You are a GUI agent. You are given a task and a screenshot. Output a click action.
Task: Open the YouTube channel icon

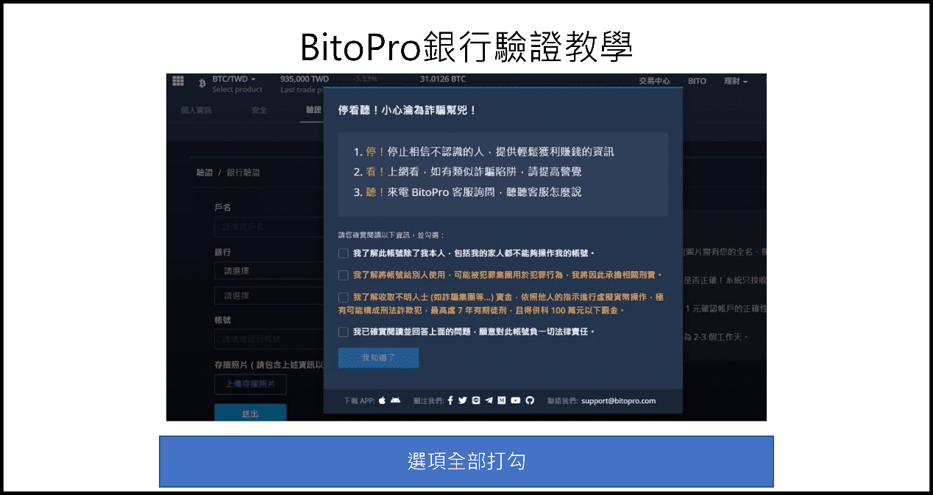516,399
